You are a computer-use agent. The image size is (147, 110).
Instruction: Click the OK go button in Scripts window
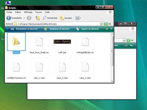click(107, 24)
